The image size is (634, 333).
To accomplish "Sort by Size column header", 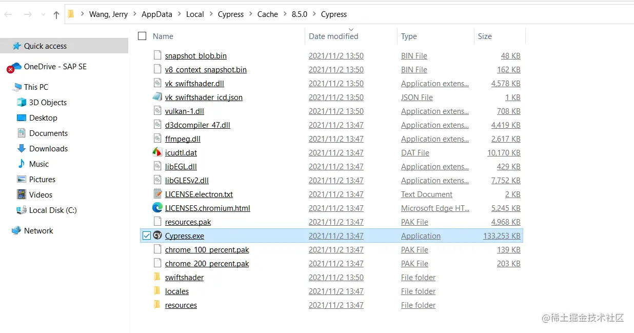I will click(x=485, y=36).
